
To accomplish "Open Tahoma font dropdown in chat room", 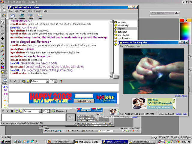I will 47,81.
